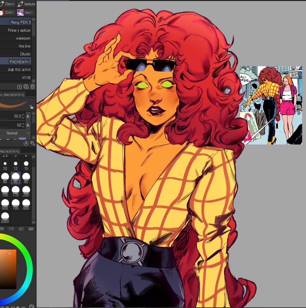This screenshot has height=308, width=306.
Task: Pick brush size preset 200
Action: (x=26, y=191)
